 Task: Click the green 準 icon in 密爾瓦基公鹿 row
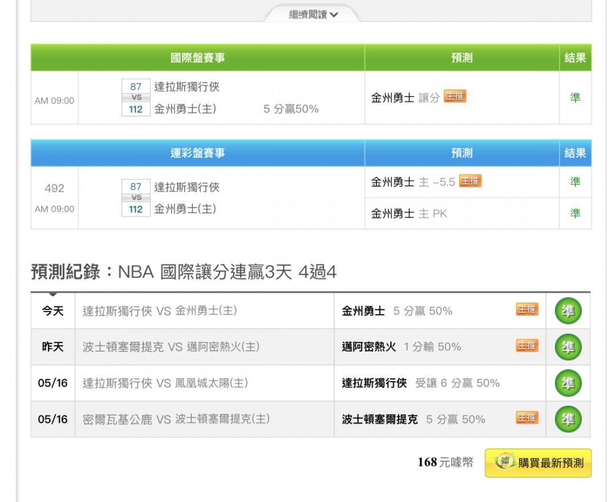tap(568, 419)
